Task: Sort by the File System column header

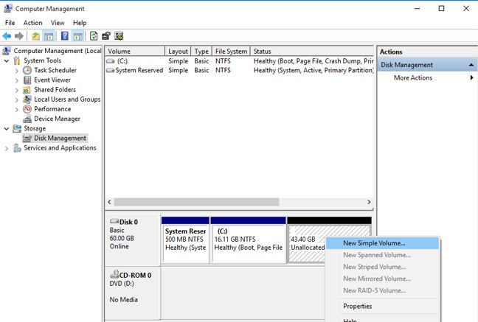Action: [x=231, y=51]
